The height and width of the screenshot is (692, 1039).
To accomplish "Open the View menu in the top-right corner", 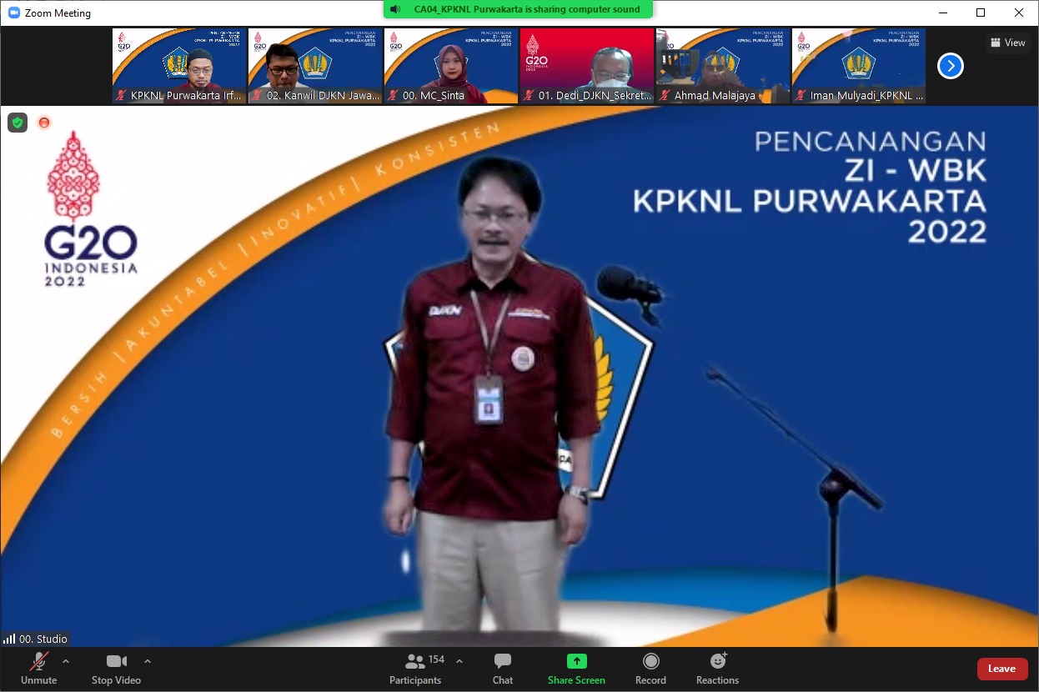I will point(1008,43).
